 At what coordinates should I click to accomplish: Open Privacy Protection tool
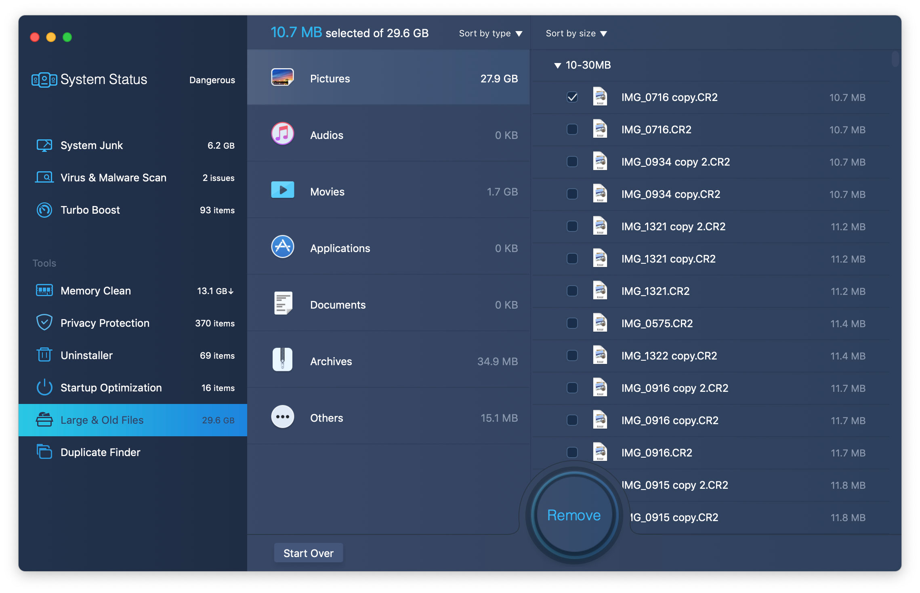pos(133,323)
